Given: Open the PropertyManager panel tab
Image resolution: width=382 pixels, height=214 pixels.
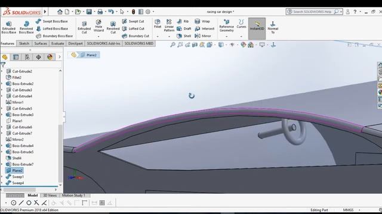Looking at the screenshot, I should click(x=16, y=57).
